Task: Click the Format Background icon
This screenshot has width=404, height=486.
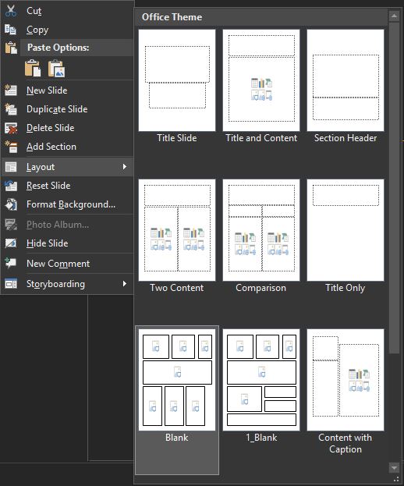Action: click(x=11, y=204)
